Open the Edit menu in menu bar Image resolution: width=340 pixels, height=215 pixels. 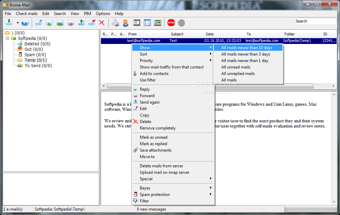(x=46, y=13)
